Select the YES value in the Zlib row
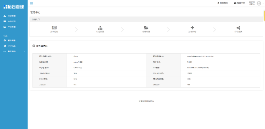The width and height of the screenshot is (265, 129). (x=189, y=85)
